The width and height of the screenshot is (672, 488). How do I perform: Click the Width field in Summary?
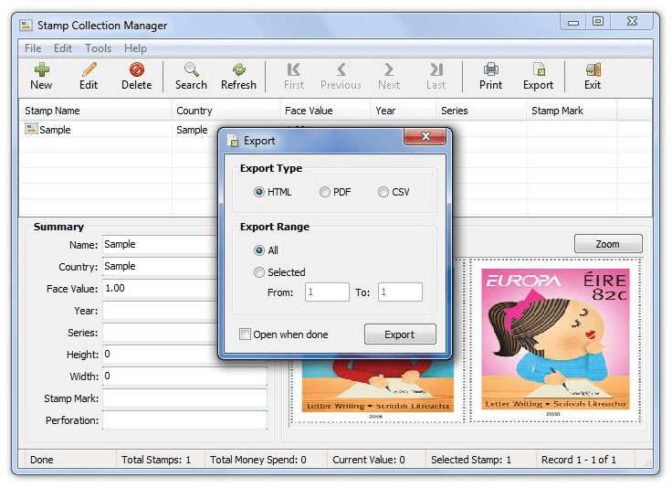pyautogui.click(x=184, y=377)
